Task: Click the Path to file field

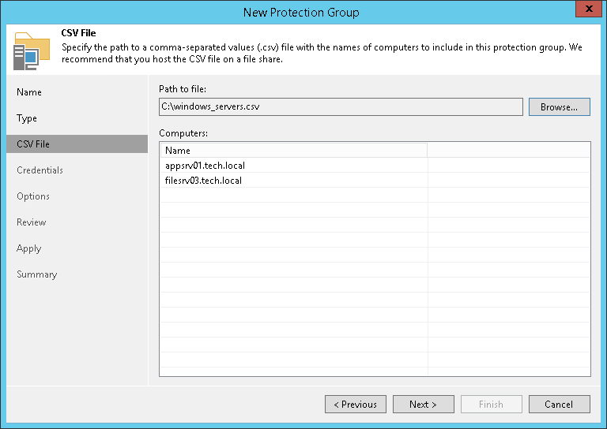Action: pyautogui.click(x=341, y=107)
